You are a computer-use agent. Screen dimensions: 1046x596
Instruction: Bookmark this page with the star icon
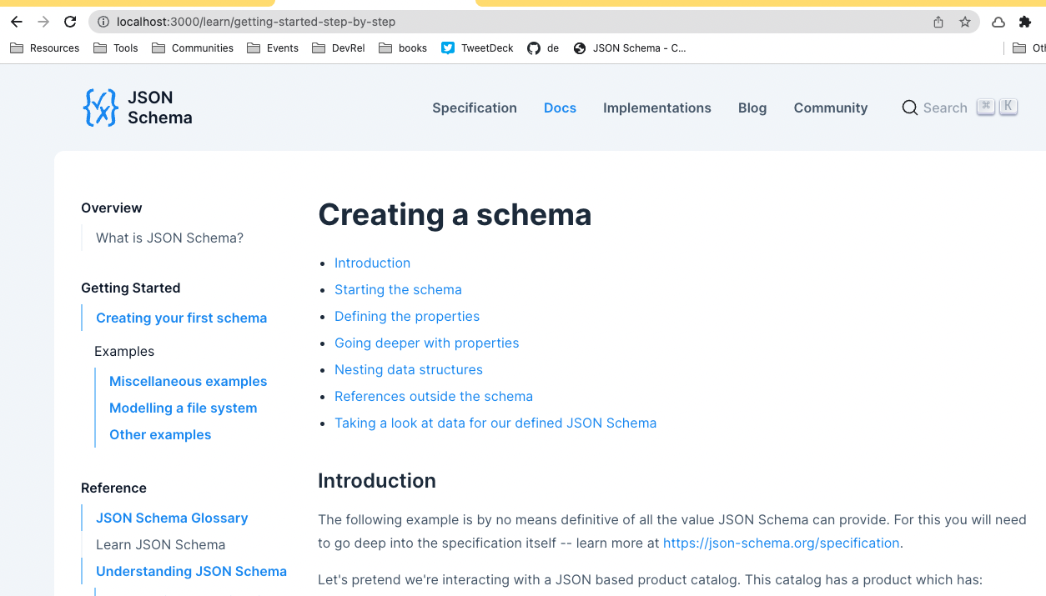click(x=963, y=23)
